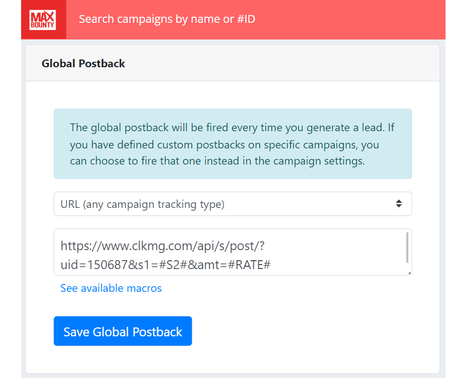465x378 pixels.
Task: Open the See available macros link
Action: [111, 288]
